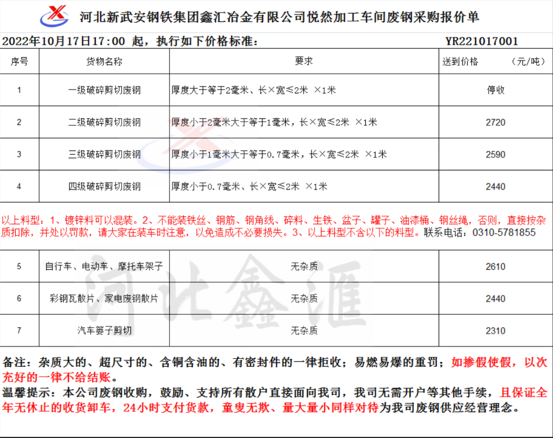Click the 序号 column header
553x438 pixels.
click(x=19, y=62)
